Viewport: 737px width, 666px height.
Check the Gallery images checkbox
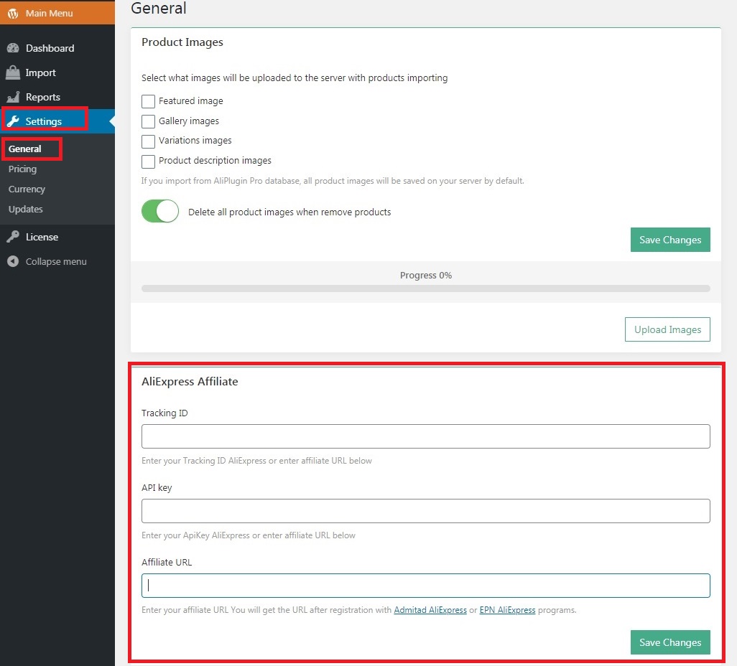tap(148, 121)
